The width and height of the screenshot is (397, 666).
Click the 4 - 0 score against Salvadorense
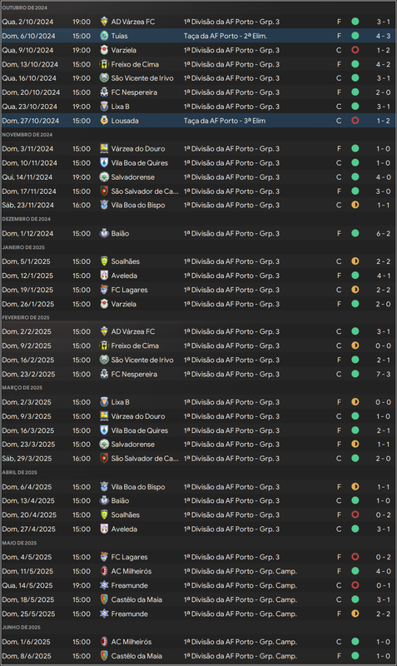(x=383, y=177)
